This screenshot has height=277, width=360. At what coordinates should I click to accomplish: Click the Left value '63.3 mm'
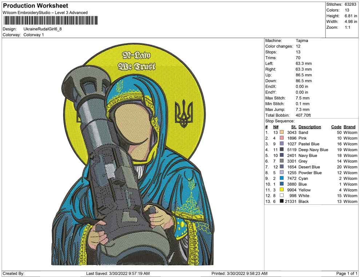point(304,64)
